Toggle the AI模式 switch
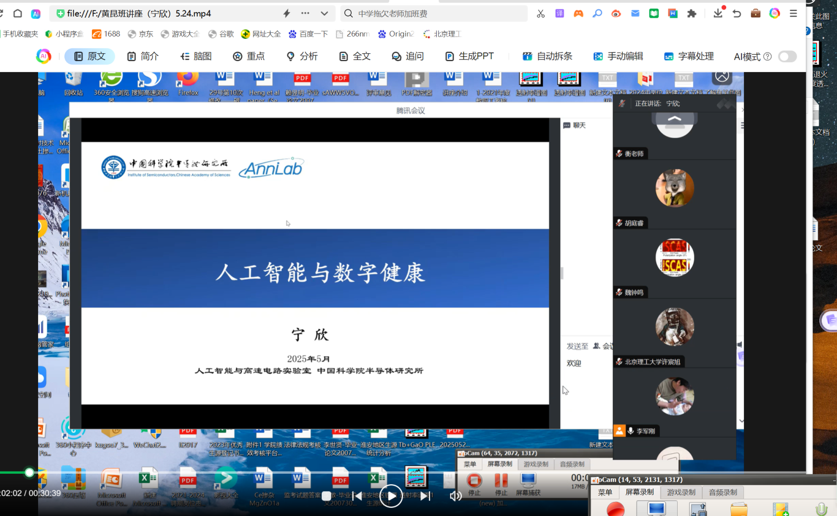837x516 pixels. point(787,56)
